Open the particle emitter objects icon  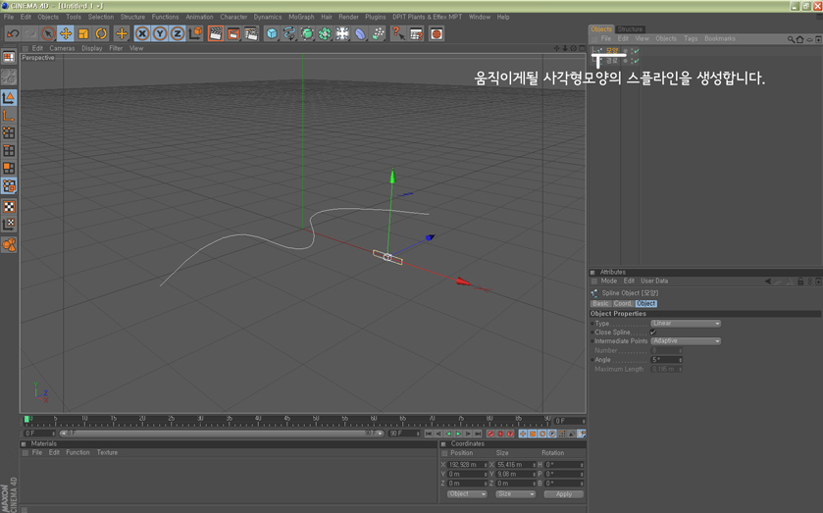click(378, 34)
